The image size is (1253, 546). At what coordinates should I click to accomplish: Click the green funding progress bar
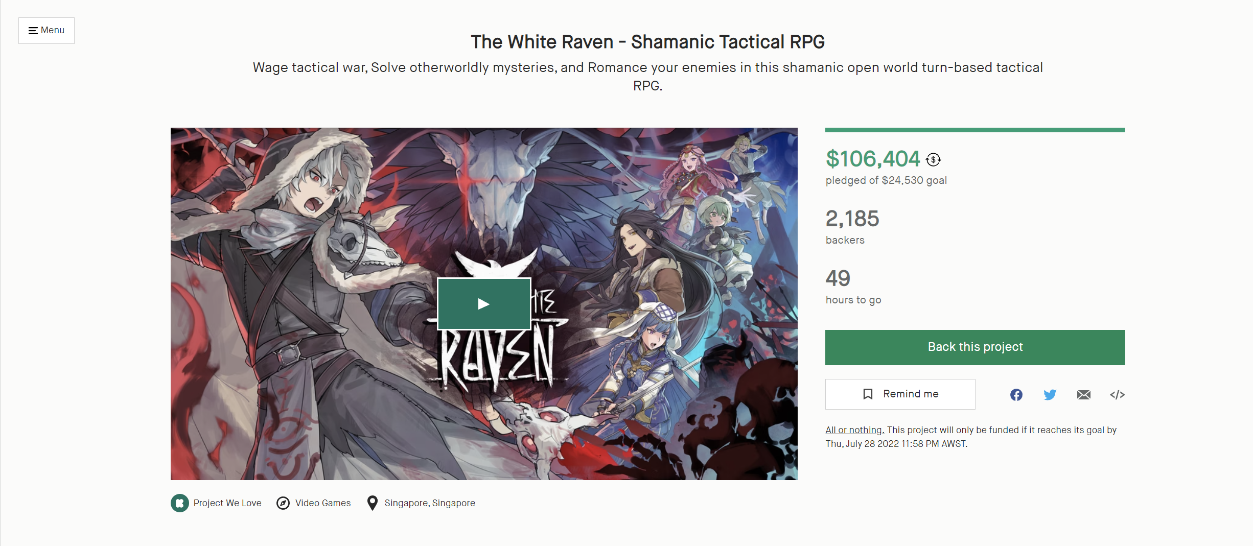point(975,130)
